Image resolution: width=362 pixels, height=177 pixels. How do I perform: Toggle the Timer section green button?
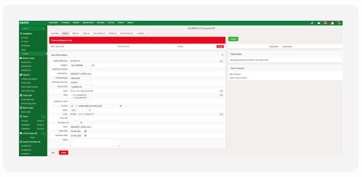pos(43,117)
